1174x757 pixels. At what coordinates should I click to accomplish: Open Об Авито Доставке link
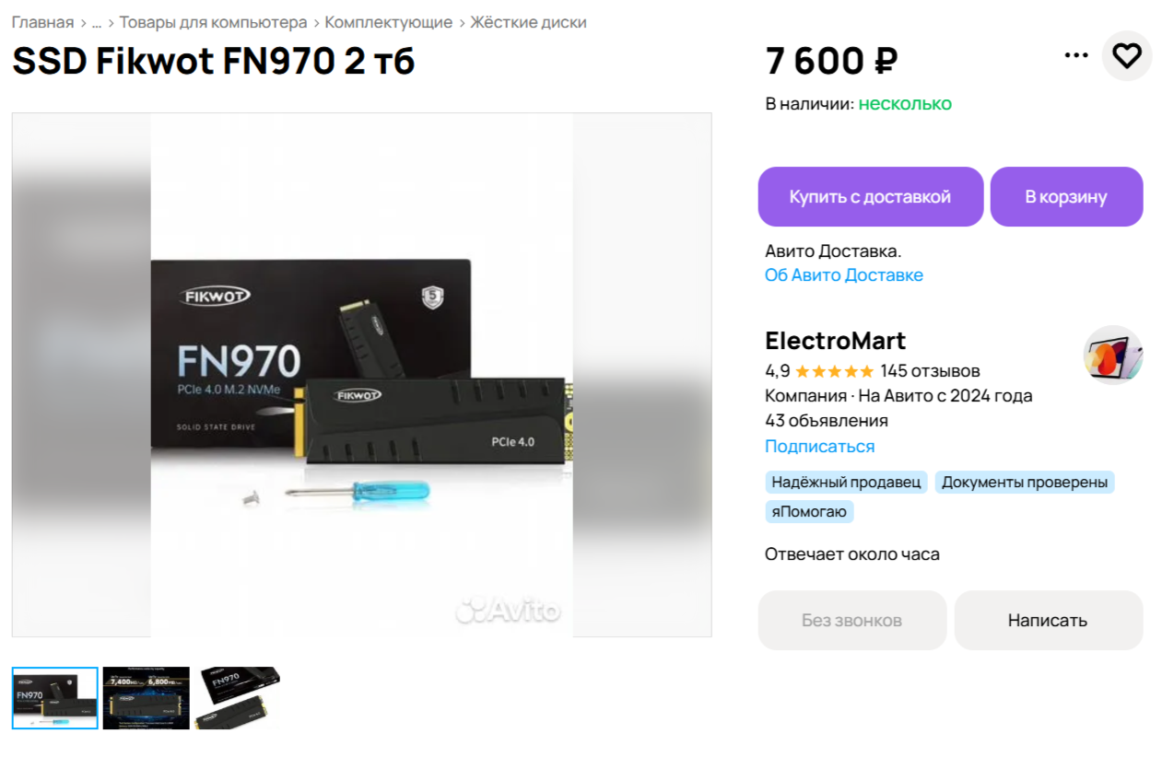tap(844, 275)
